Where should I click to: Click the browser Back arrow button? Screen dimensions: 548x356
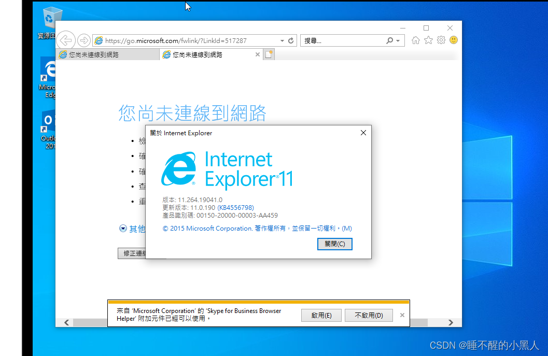click(66, 40)
